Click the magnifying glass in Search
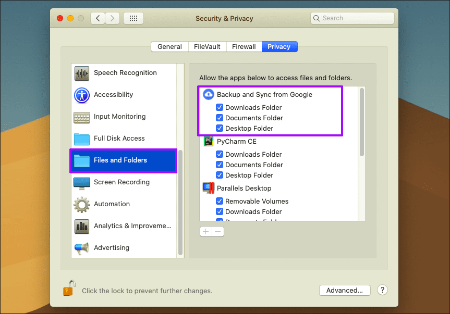 tap(317, 18)
